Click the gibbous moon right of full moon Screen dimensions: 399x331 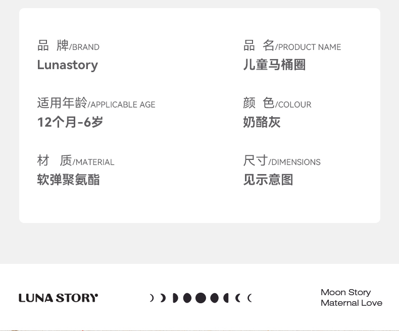click(x=214, y=298)
